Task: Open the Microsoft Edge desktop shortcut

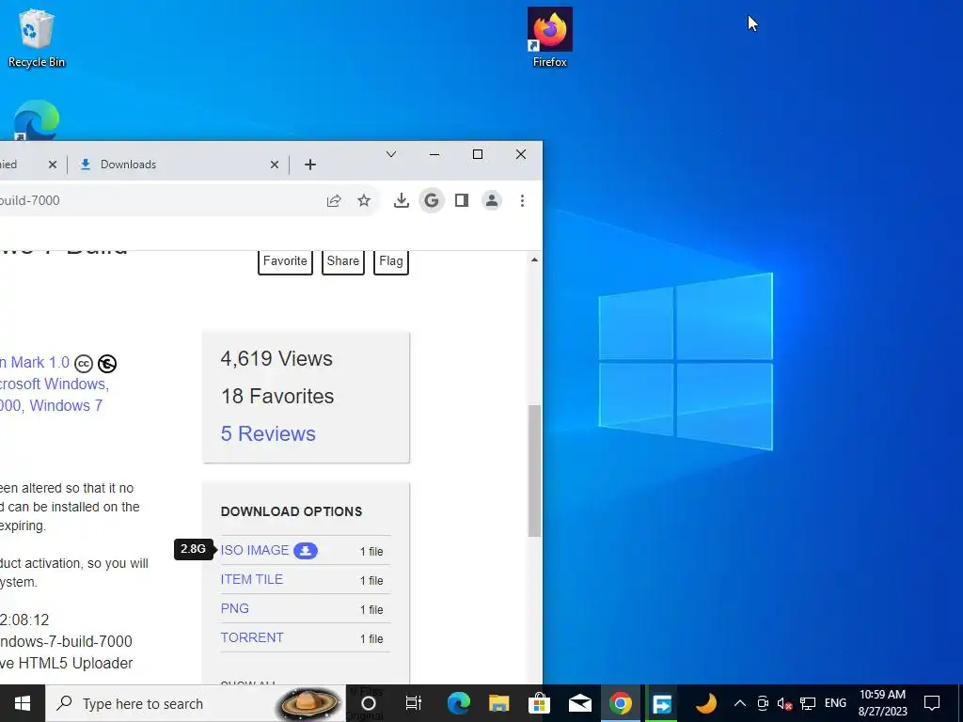Action: (37, 119)
